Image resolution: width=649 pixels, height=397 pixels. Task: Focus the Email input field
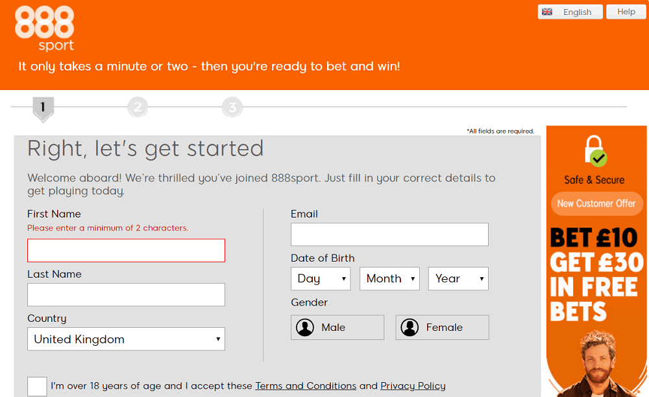389,234
